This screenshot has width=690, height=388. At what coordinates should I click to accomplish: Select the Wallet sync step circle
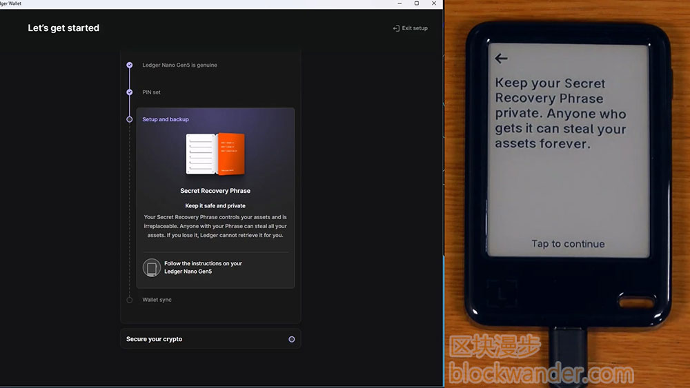tap(130, 300)
